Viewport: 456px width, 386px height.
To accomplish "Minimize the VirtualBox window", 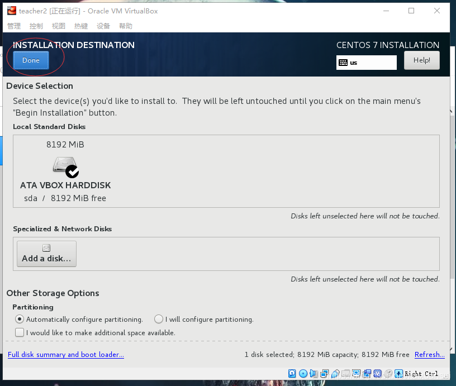I will pos(386,11).
